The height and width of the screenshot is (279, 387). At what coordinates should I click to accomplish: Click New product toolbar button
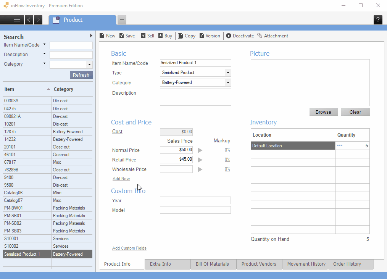point(107,36)
